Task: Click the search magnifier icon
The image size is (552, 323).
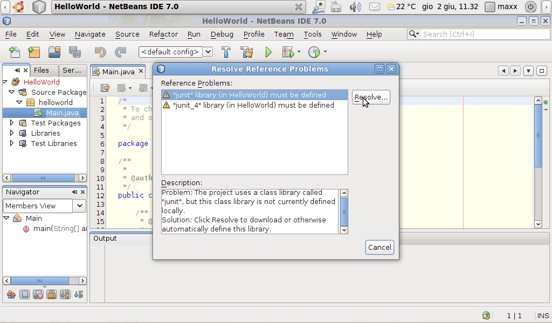Action: click(413, 34)
